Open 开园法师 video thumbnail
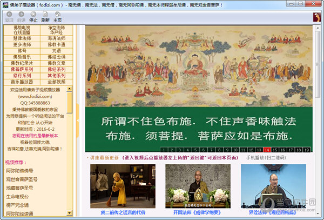Image resolution: width=324 pixels, height=220 pixels. [x=198, y=186]
